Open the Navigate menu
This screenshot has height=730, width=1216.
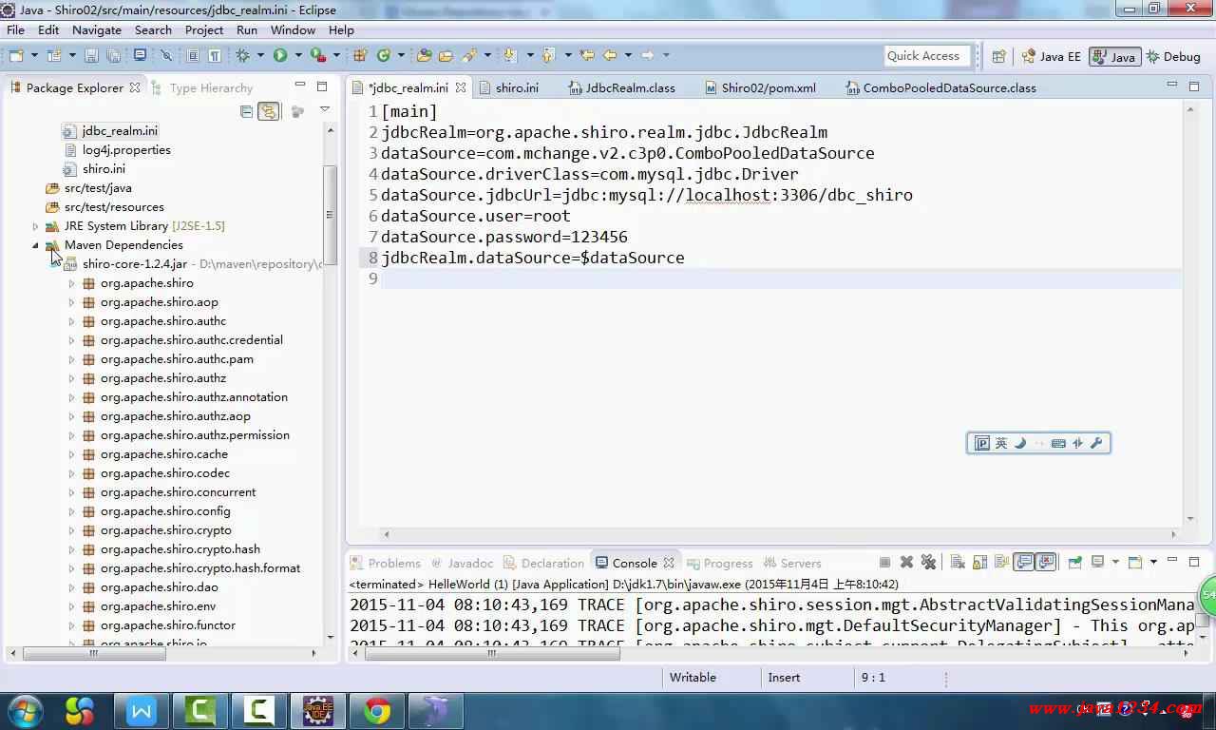pyautogui.click(x=96, y=29)
